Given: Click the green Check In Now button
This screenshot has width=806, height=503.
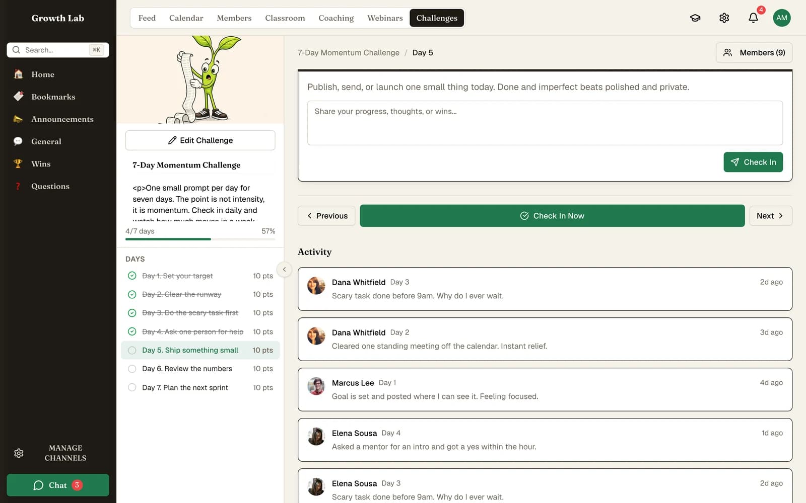Looking at the screenshot, I should [552, 216].
